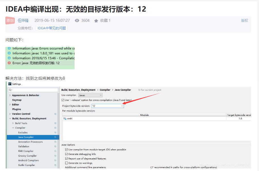Click the ceshi module folder icon
Screen dimensions: 259x171
tap(65, 118)
